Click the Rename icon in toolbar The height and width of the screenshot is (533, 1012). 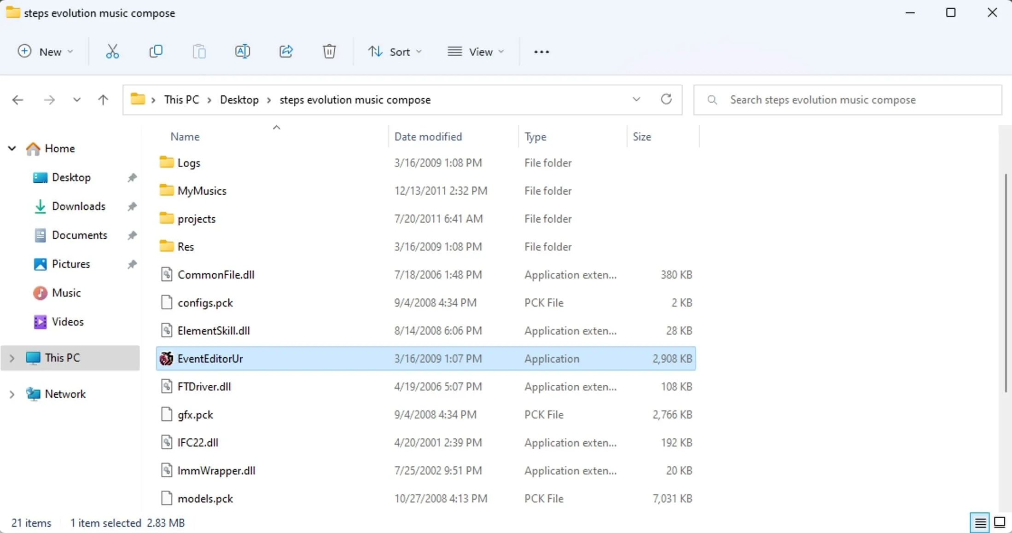[x=243, y=52]
